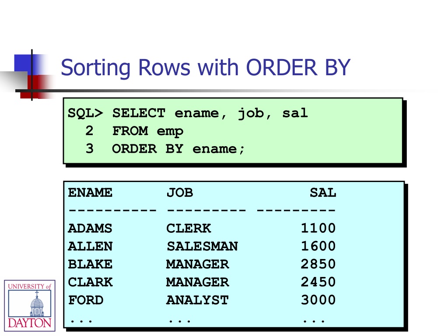Select the SALESMAN job value
The height and width of the screenshot is (336, 448).
[202, 246]
